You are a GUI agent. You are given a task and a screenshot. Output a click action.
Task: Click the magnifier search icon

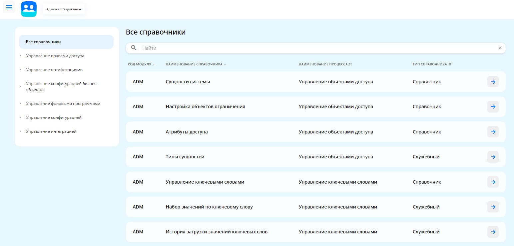click(x=134, y=48)
